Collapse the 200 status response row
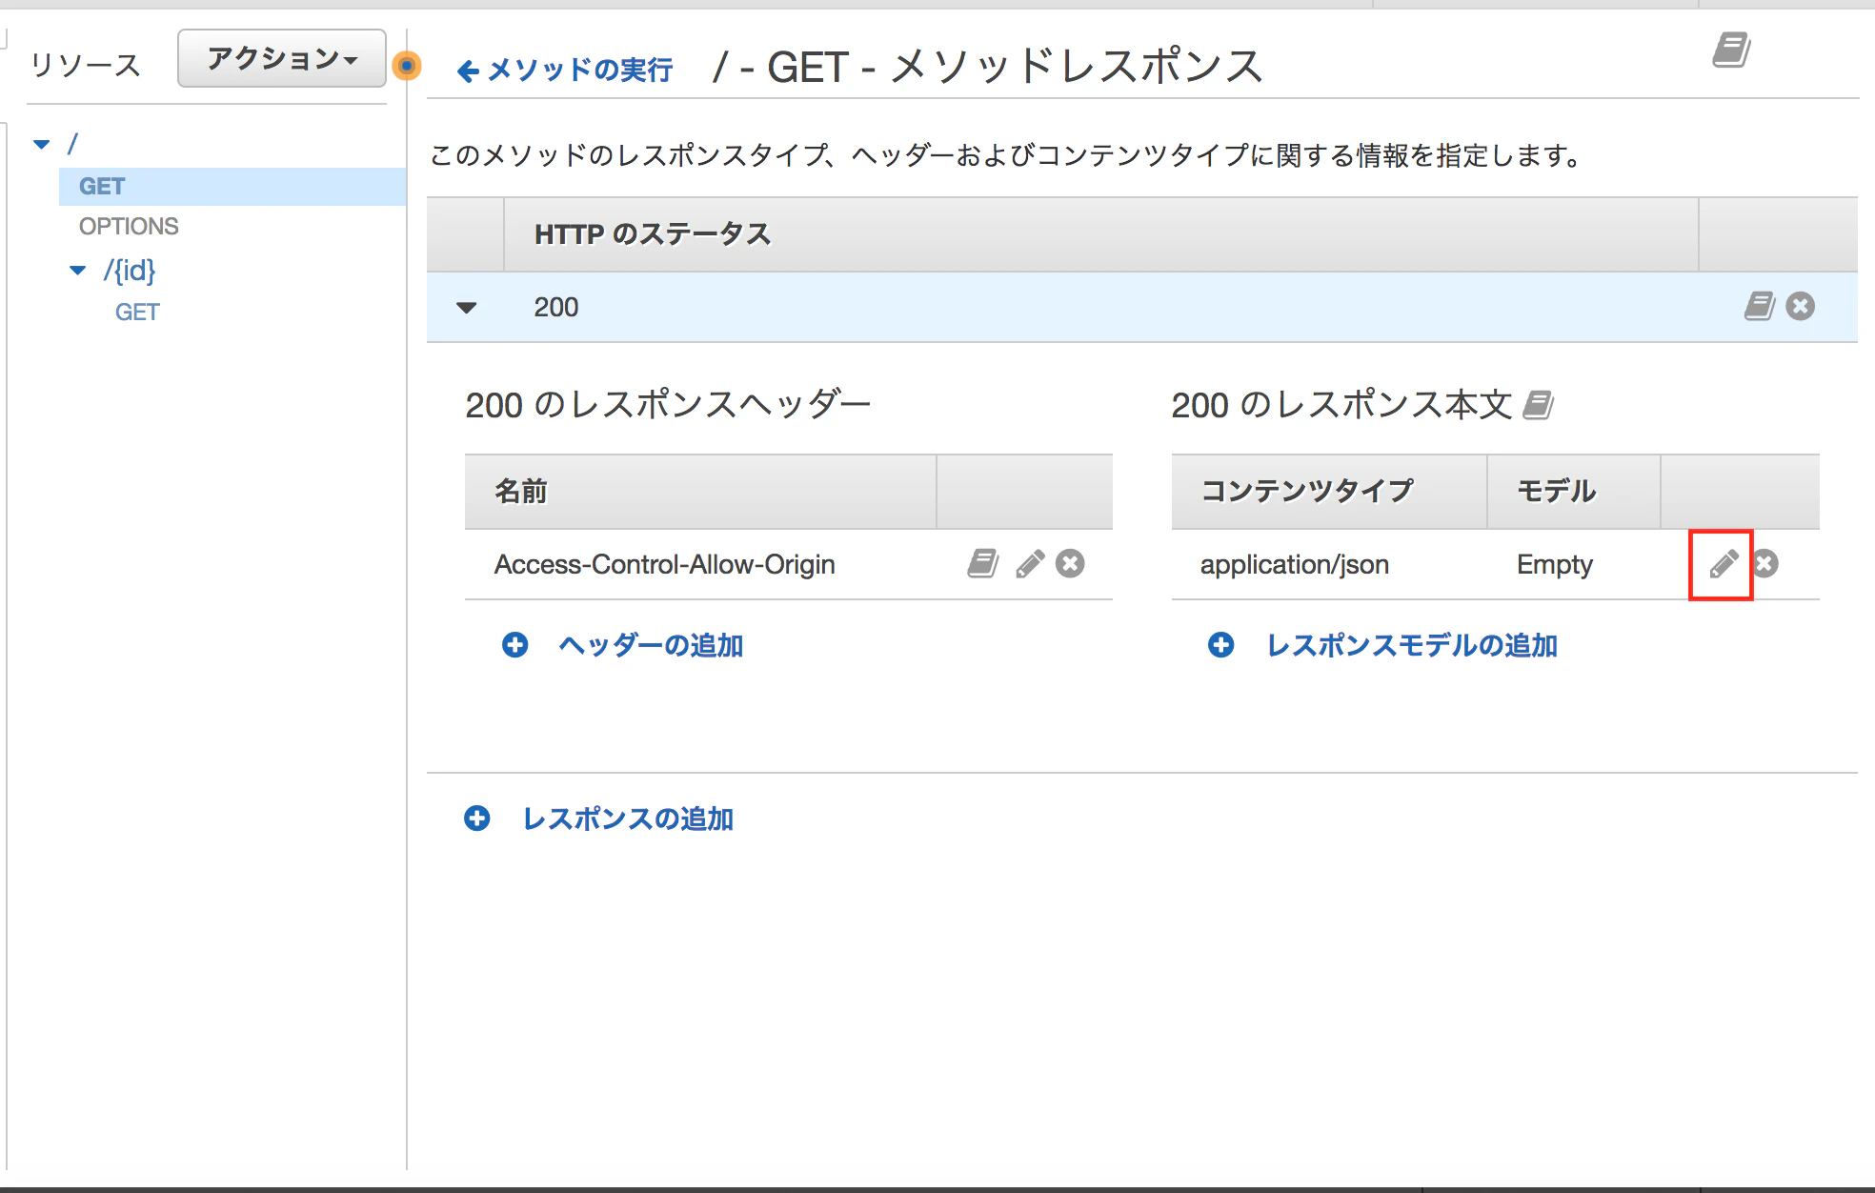 tap(467, 308)
